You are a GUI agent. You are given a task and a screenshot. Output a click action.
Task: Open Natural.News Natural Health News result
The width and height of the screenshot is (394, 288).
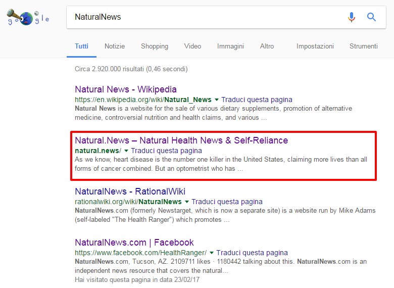[x=181, y=140]
